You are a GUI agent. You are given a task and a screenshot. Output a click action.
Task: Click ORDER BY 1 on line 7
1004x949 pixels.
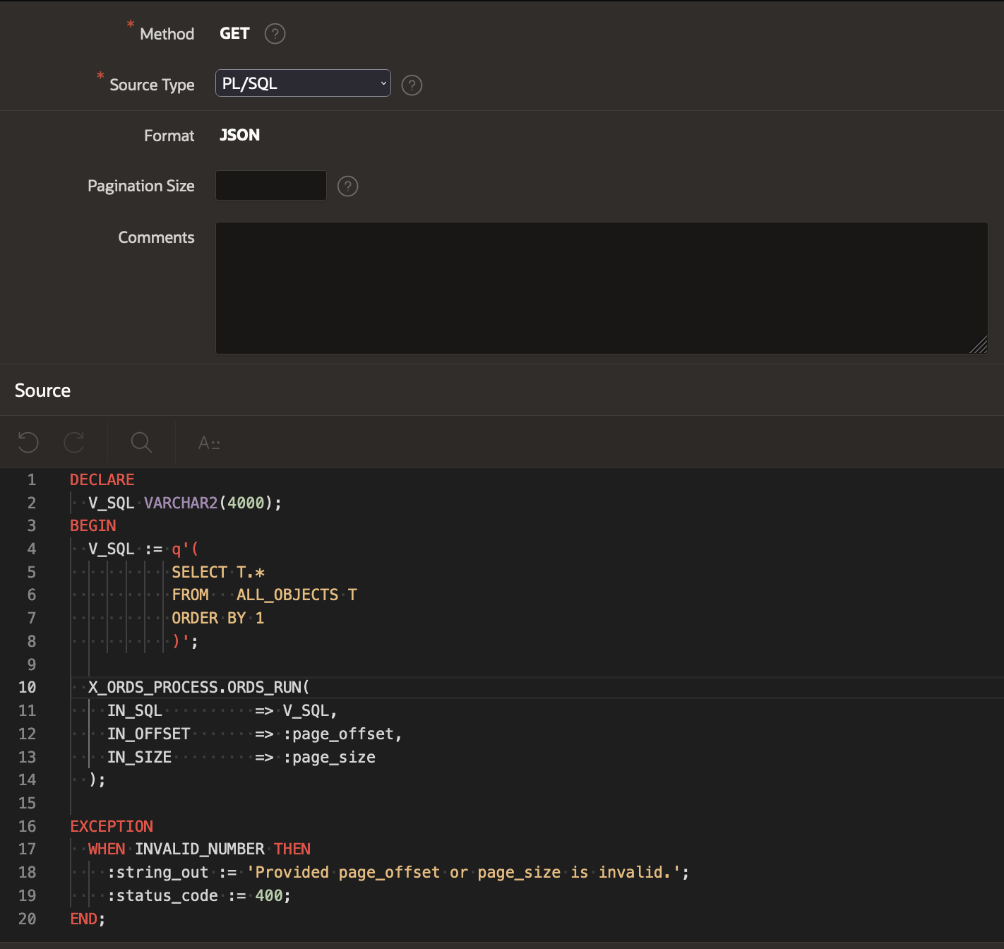(217, 619)
